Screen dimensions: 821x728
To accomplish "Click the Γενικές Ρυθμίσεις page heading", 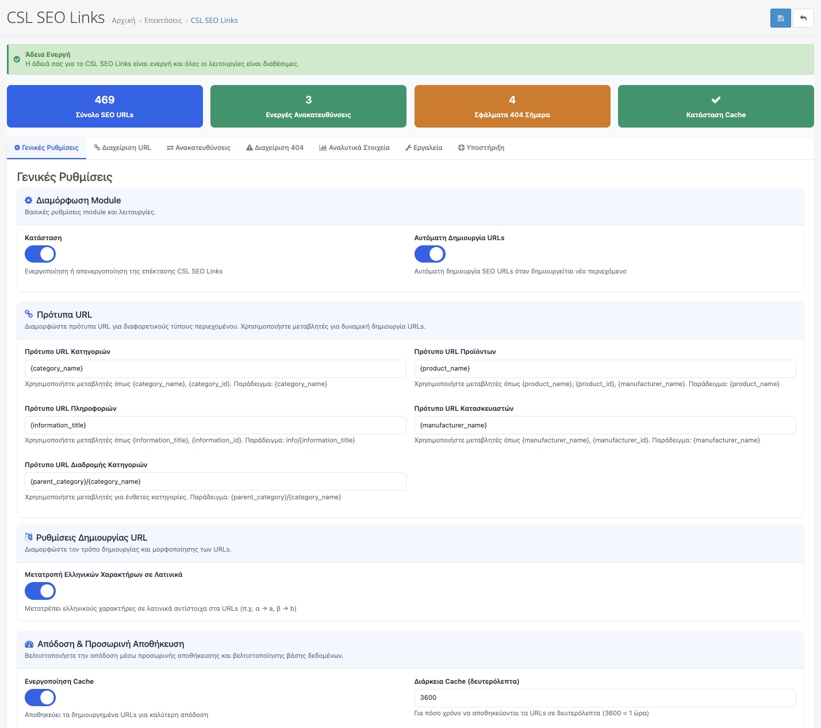I will pos(65,177).
